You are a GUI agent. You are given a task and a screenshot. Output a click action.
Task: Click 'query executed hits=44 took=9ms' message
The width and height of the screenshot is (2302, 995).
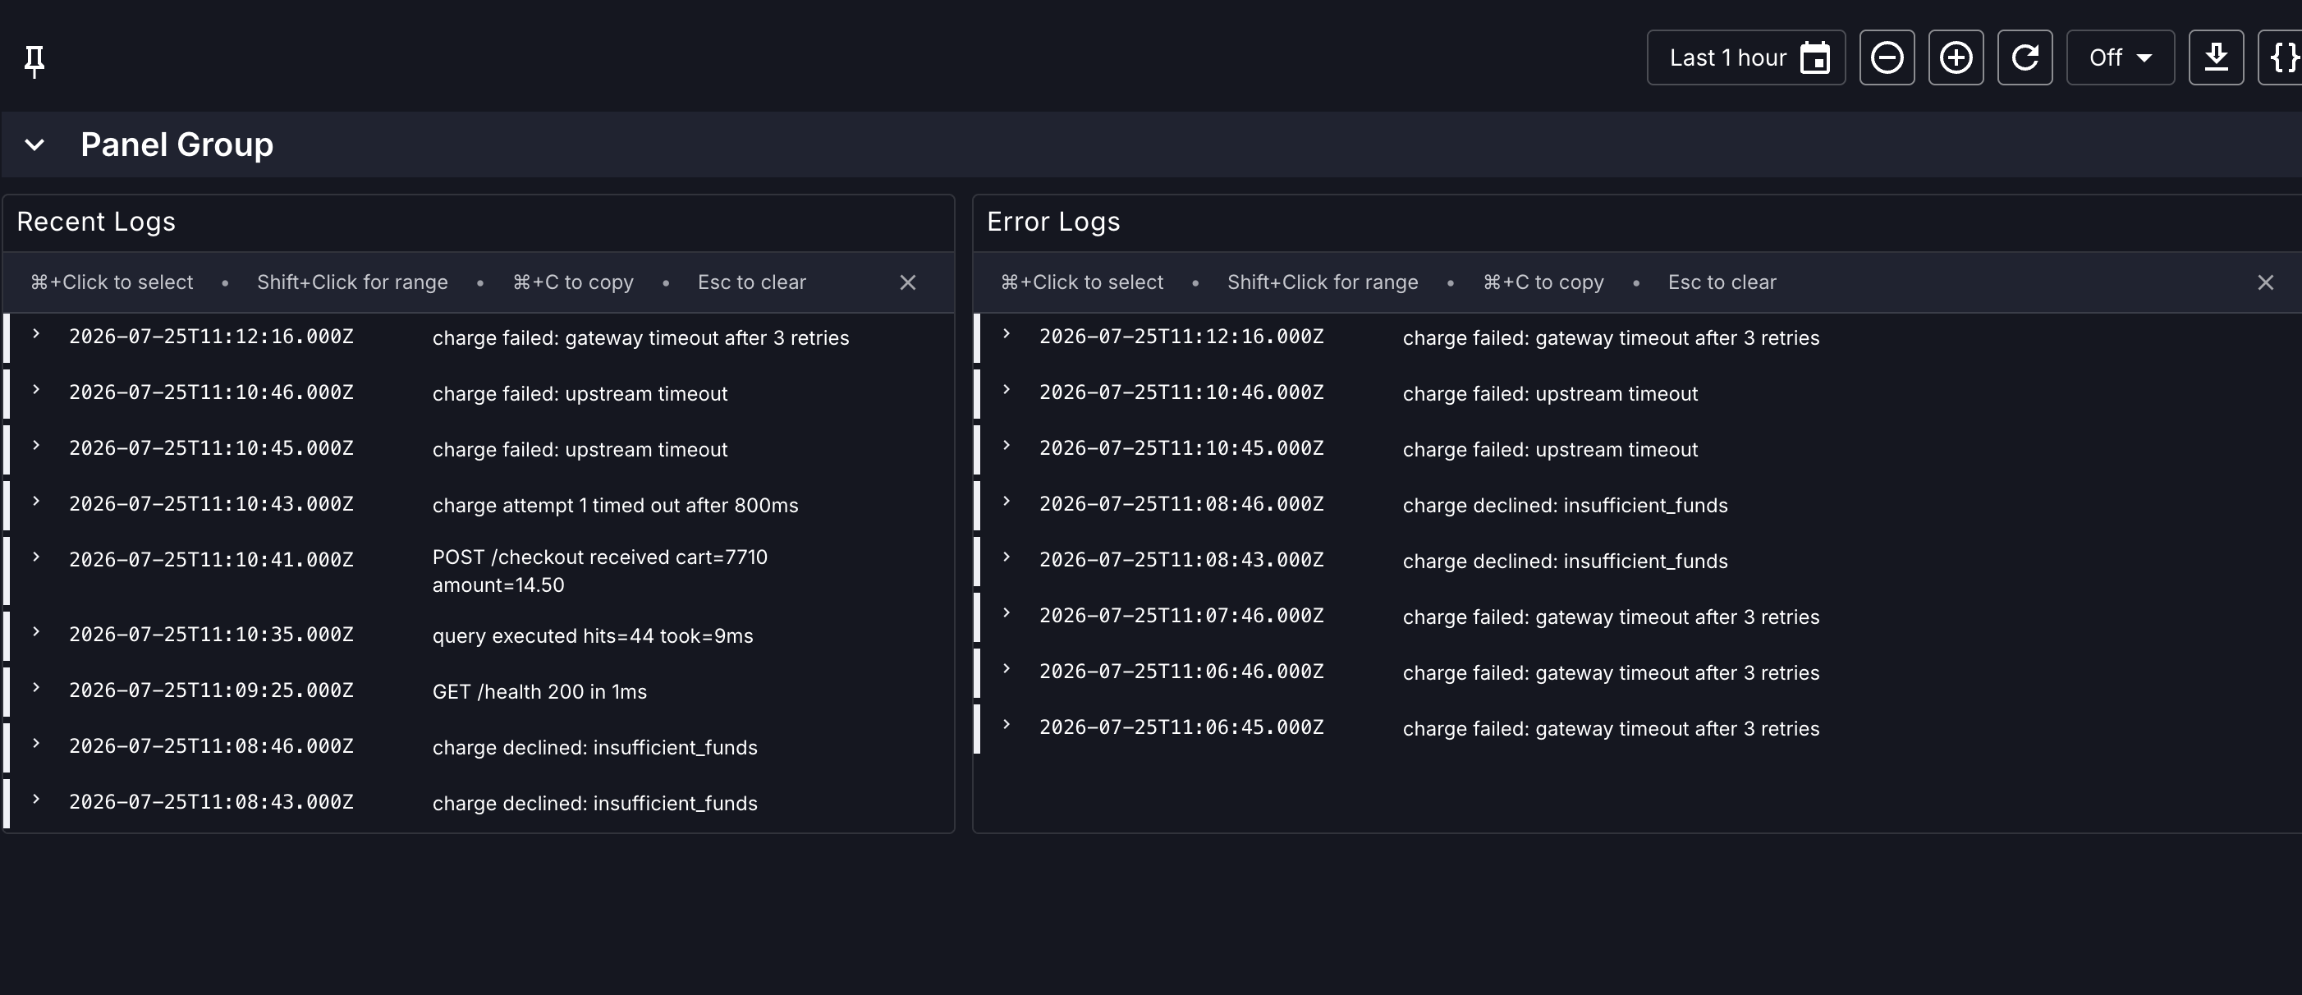pyautogui.click(x=593, y=636)
